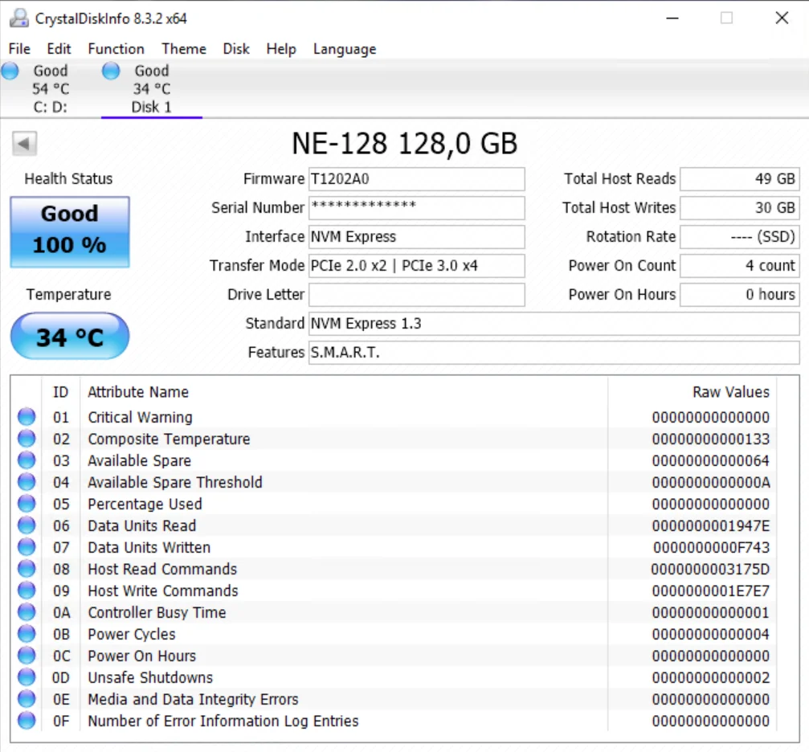Click the Firmware field showing T1202A0
This screenshot has width=809, height=752.
click(x=416, y=179)
